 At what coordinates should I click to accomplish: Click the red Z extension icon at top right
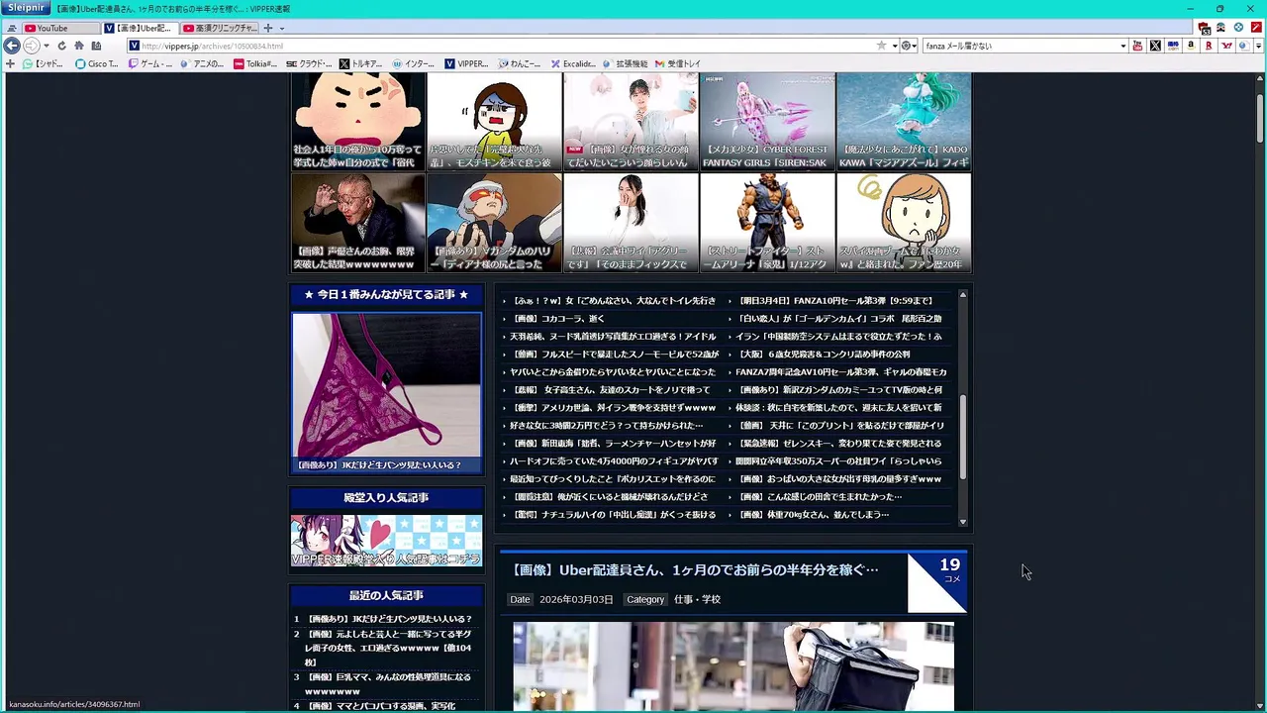[1256, 28]
